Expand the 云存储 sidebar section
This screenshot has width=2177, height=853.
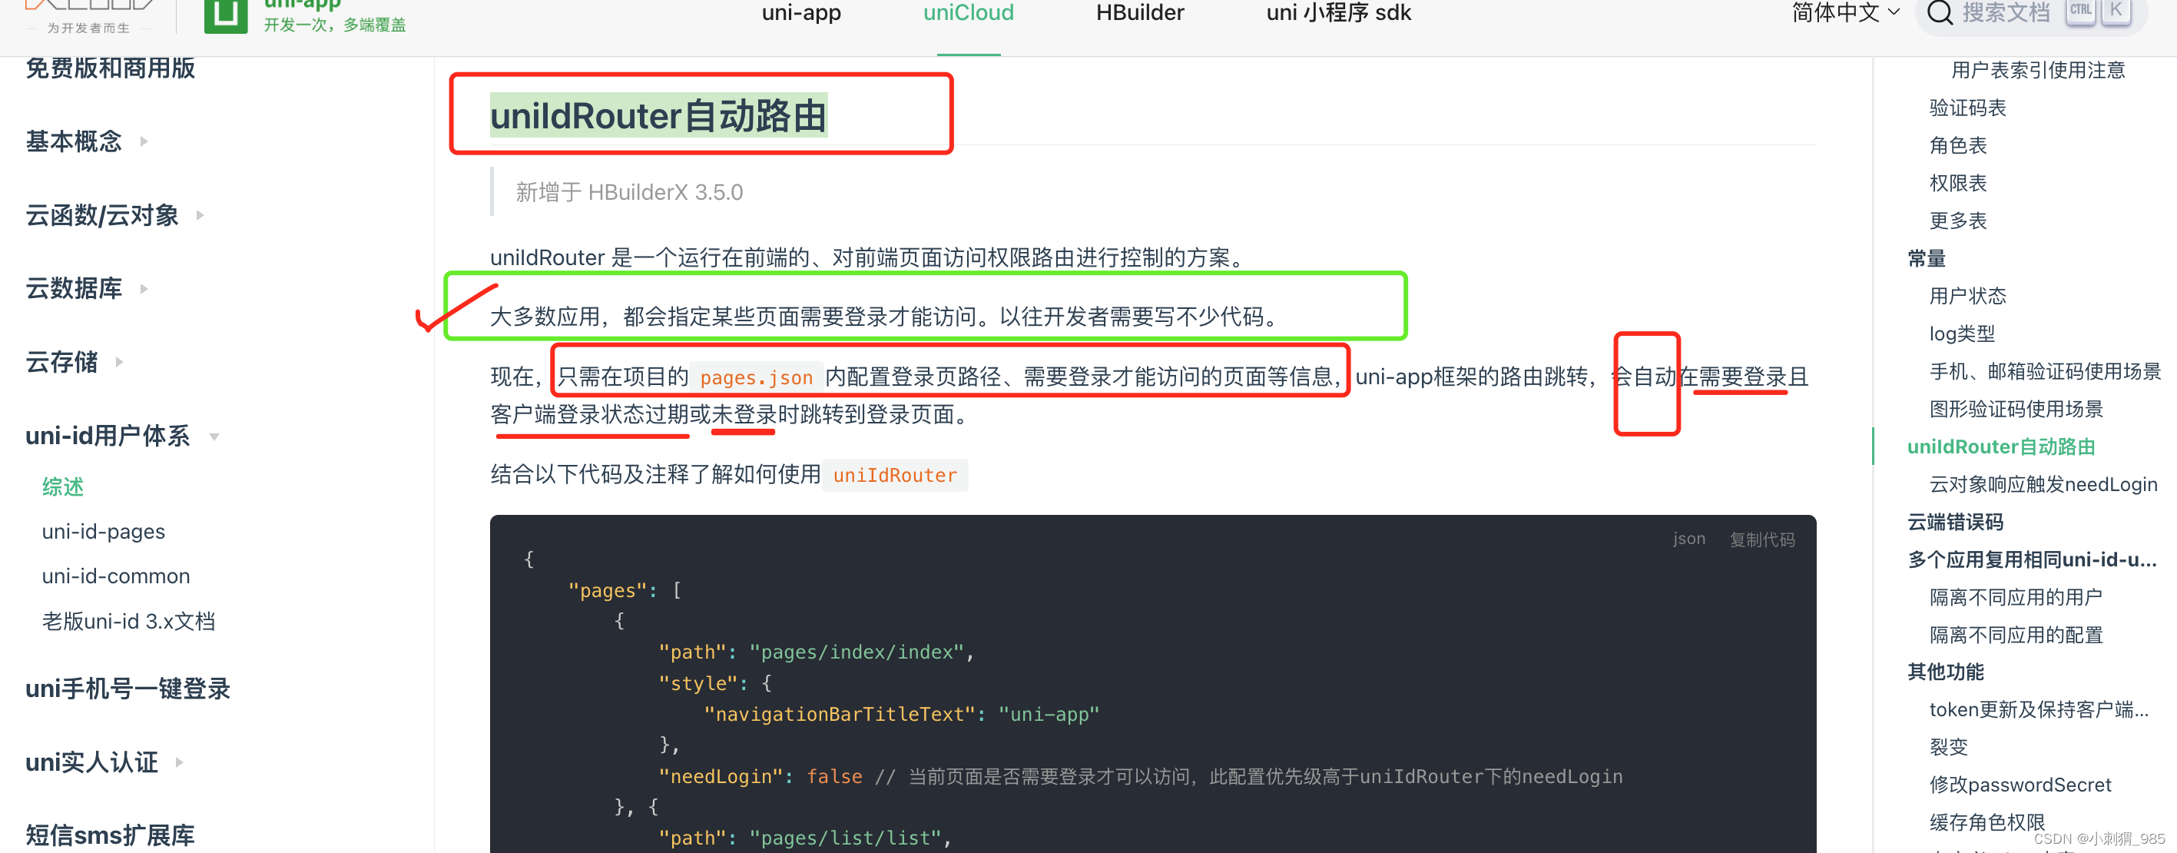[x=75, y=362]
